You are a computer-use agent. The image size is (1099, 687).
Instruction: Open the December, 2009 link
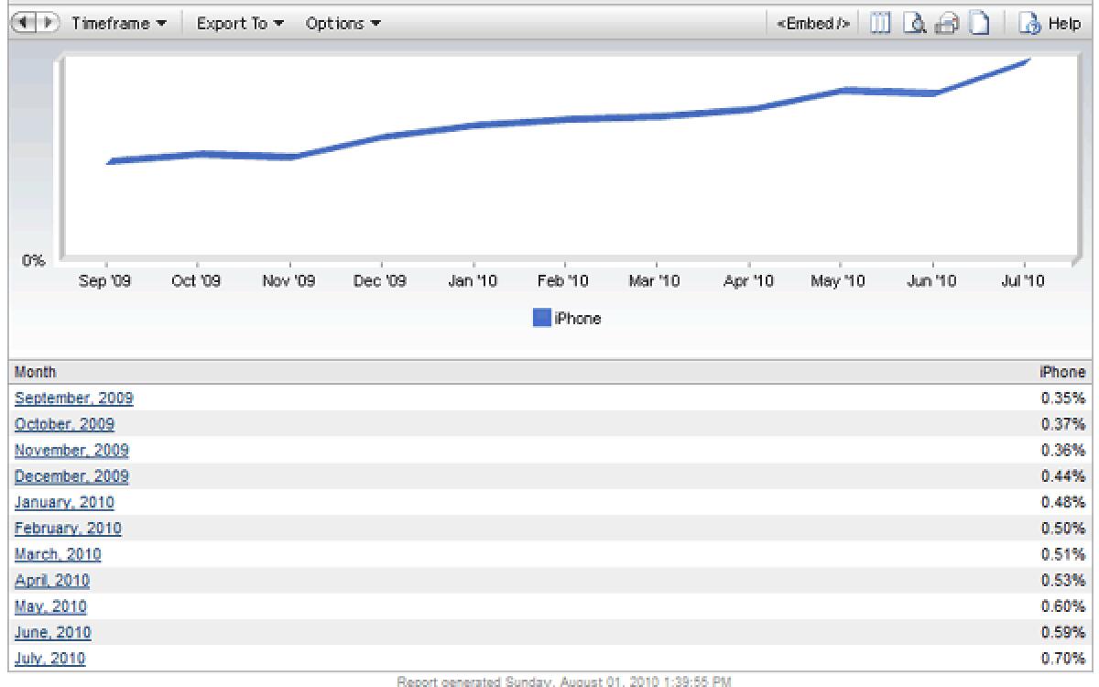(72, 476)
